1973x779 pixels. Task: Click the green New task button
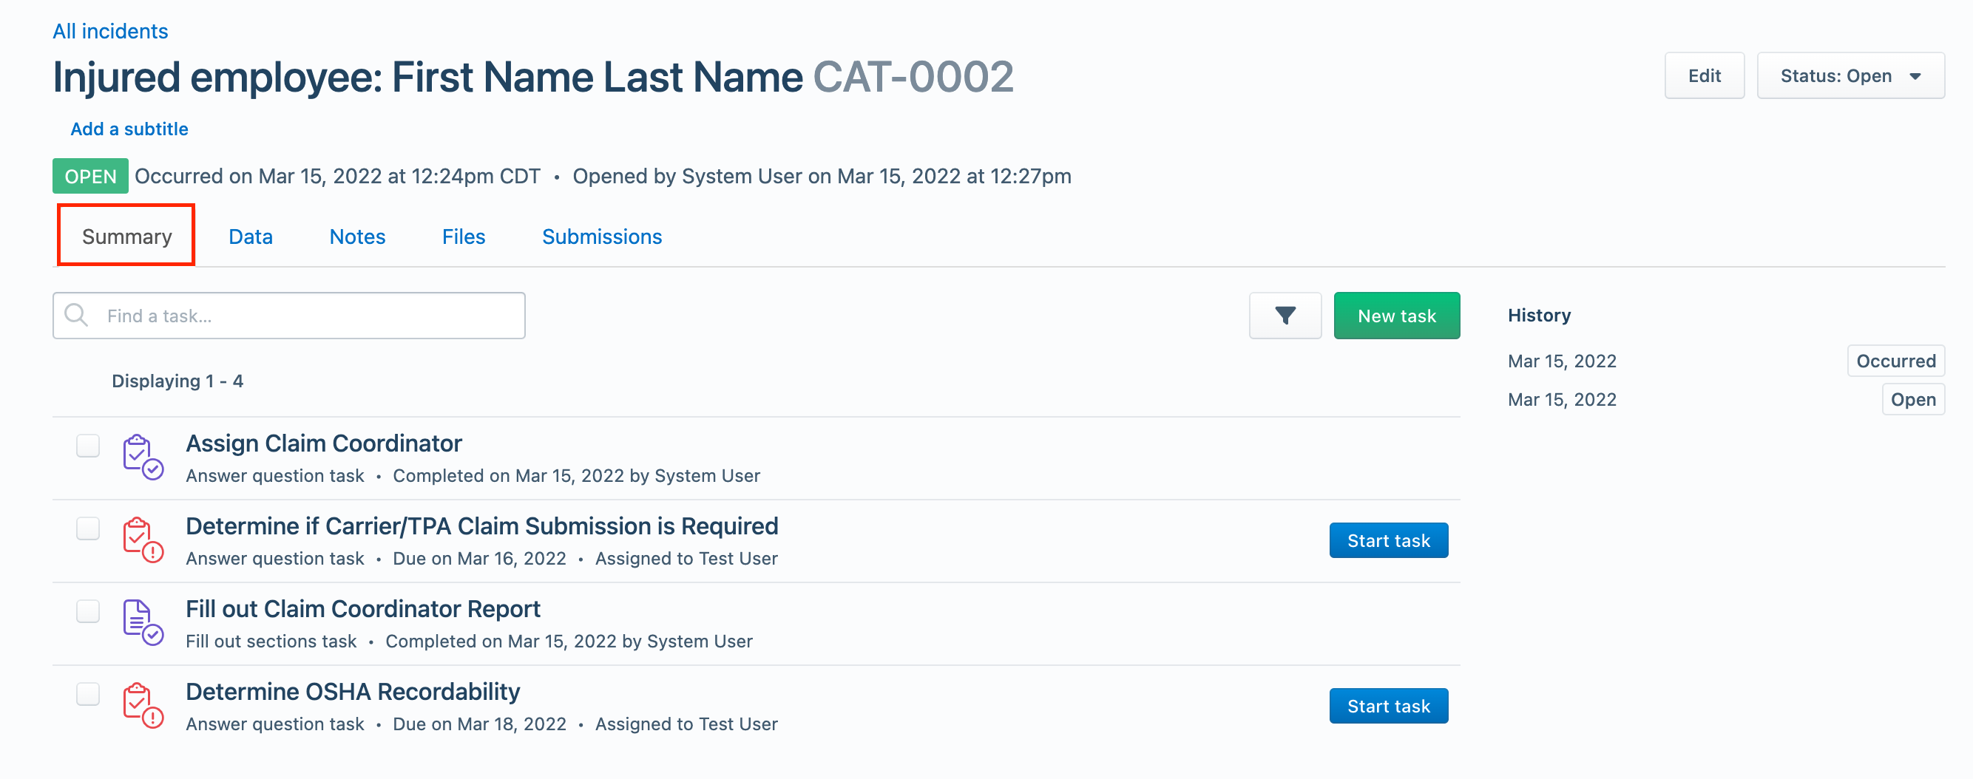1396,316
